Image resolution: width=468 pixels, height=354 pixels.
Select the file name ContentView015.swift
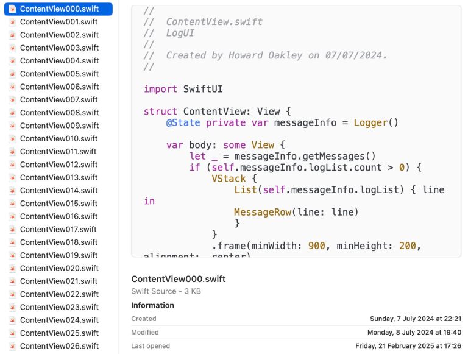click(x=58, y=204)
